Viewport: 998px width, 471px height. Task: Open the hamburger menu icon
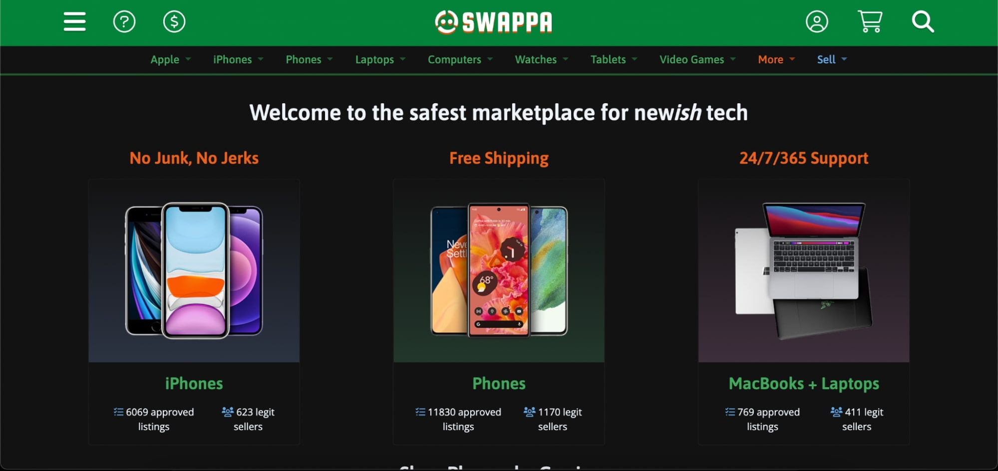pyautogui.click(x=74, y=22)
